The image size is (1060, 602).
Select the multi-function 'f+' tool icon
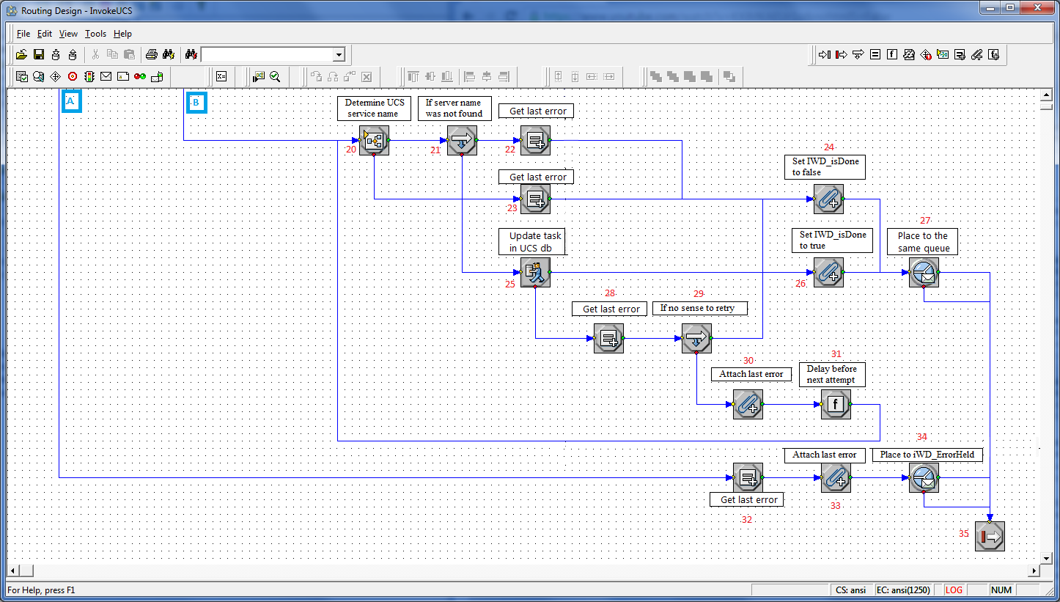click(993, 54)
